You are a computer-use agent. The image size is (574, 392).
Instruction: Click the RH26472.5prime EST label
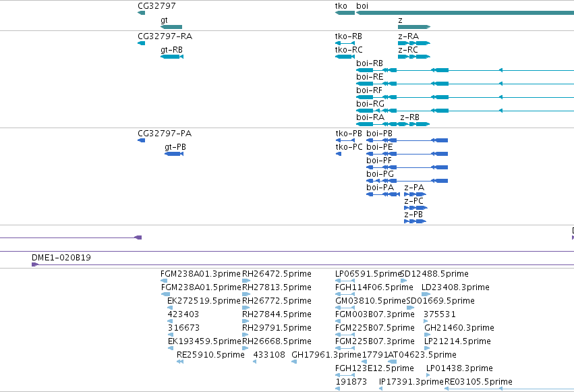[x=277, y=274]
